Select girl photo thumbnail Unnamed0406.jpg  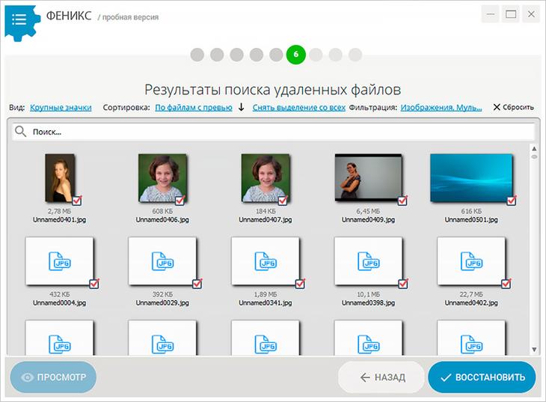click(162, 178)
